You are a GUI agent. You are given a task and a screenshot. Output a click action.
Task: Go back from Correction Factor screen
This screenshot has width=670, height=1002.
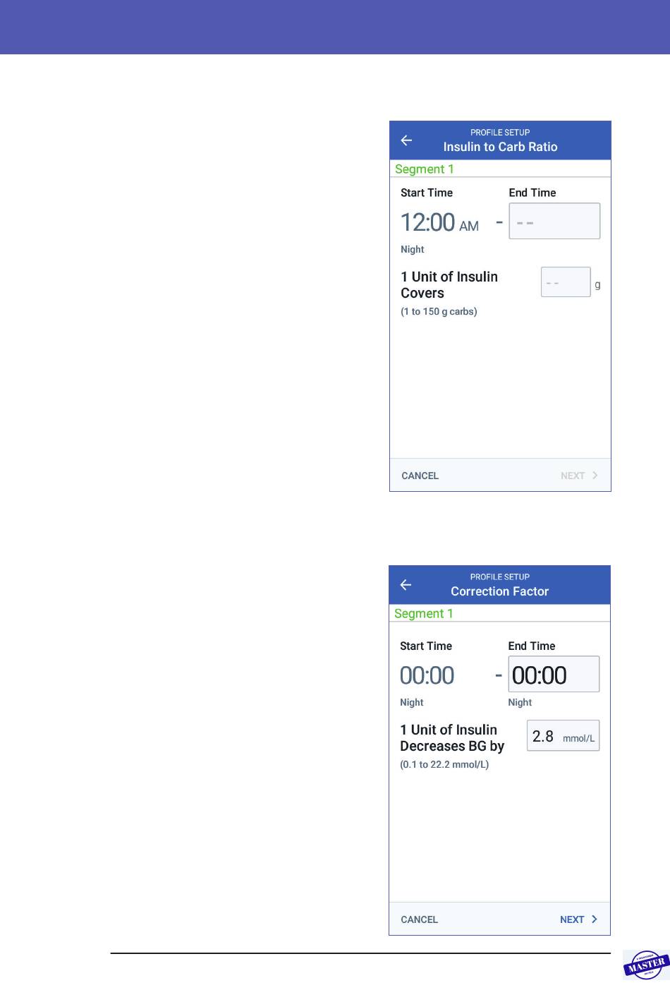point(406,585)
